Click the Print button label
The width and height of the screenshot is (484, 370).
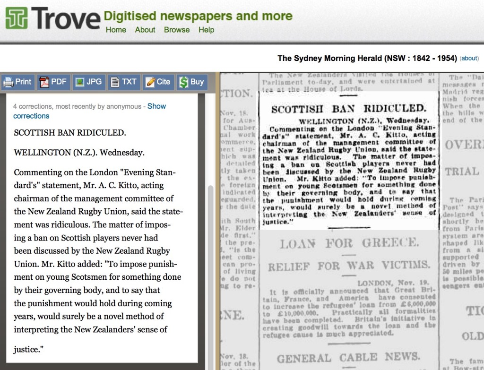[23, 82]
